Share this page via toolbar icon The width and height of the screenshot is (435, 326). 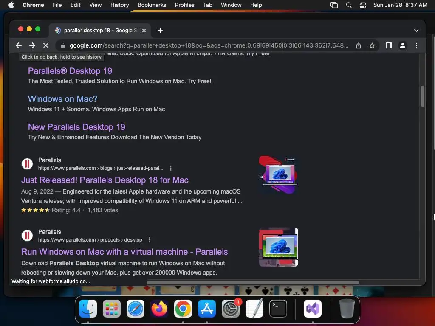[359, 45]
